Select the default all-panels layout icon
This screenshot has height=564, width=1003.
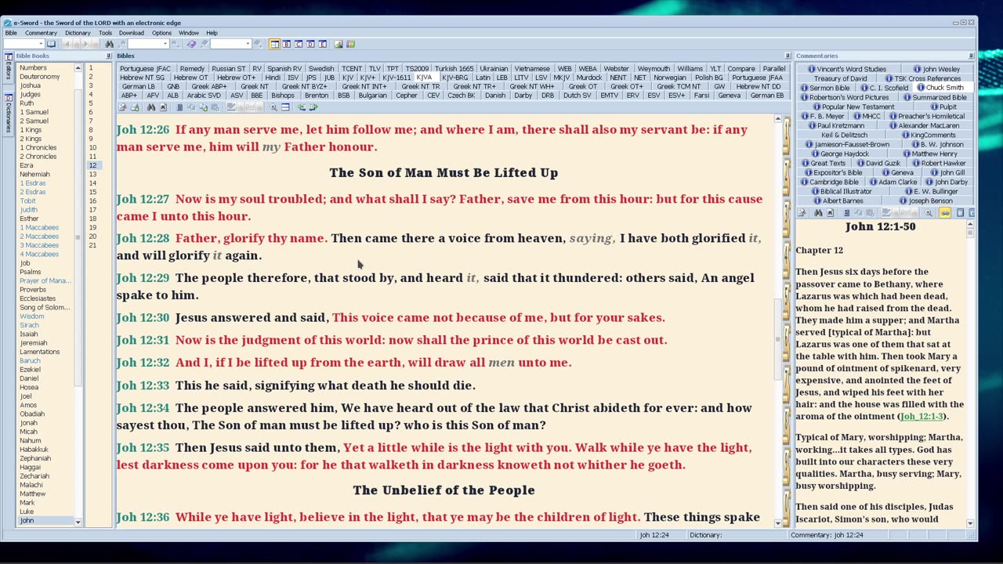pyautogui.click(x=274, y=44)
